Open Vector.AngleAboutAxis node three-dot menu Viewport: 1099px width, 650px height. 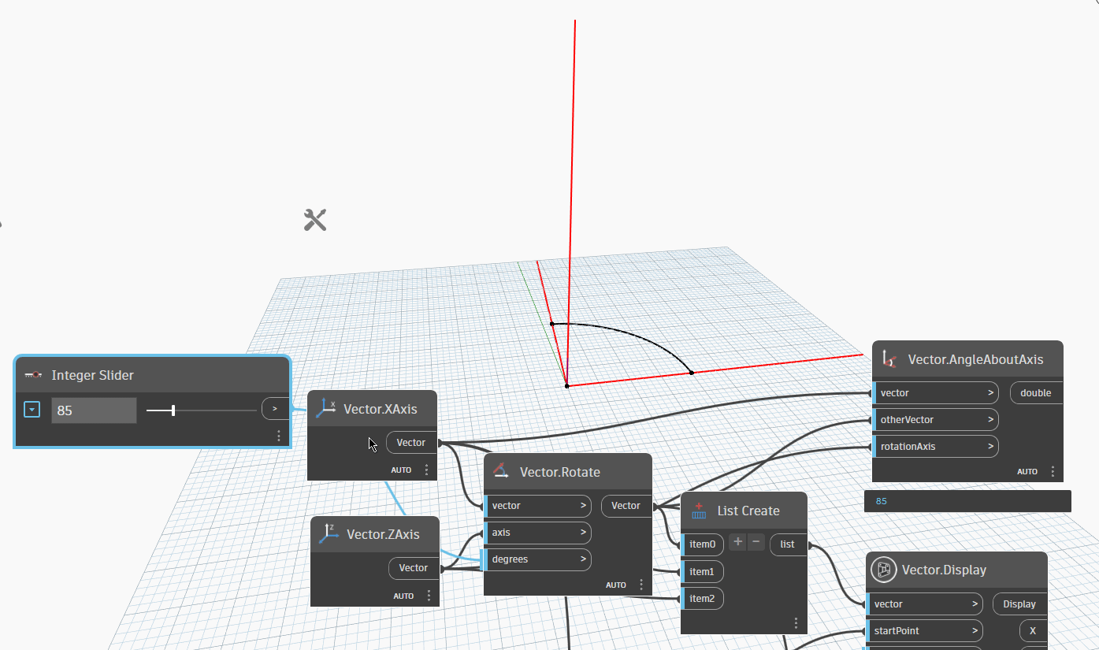(x=1053, y=471)
